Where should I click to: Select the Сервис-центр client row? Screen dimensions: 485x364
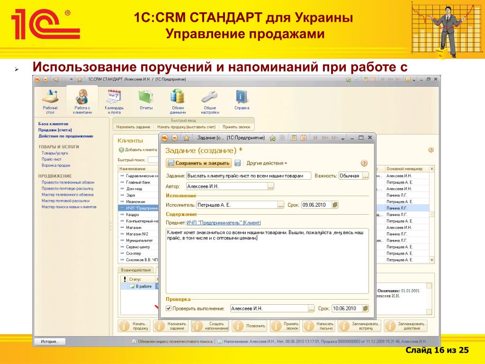[138, 247]
